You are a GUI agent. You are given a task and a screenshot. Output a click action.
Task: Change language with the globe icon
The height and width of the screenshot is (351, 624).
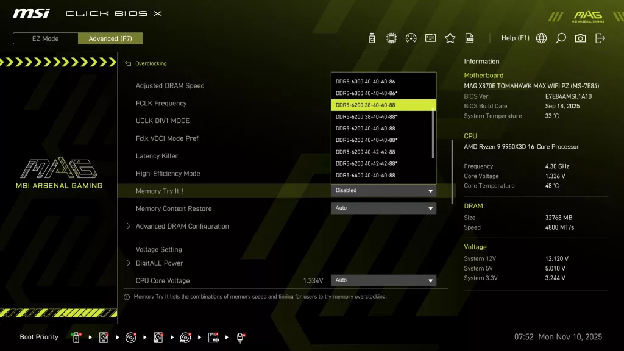(x=541, y=37)
